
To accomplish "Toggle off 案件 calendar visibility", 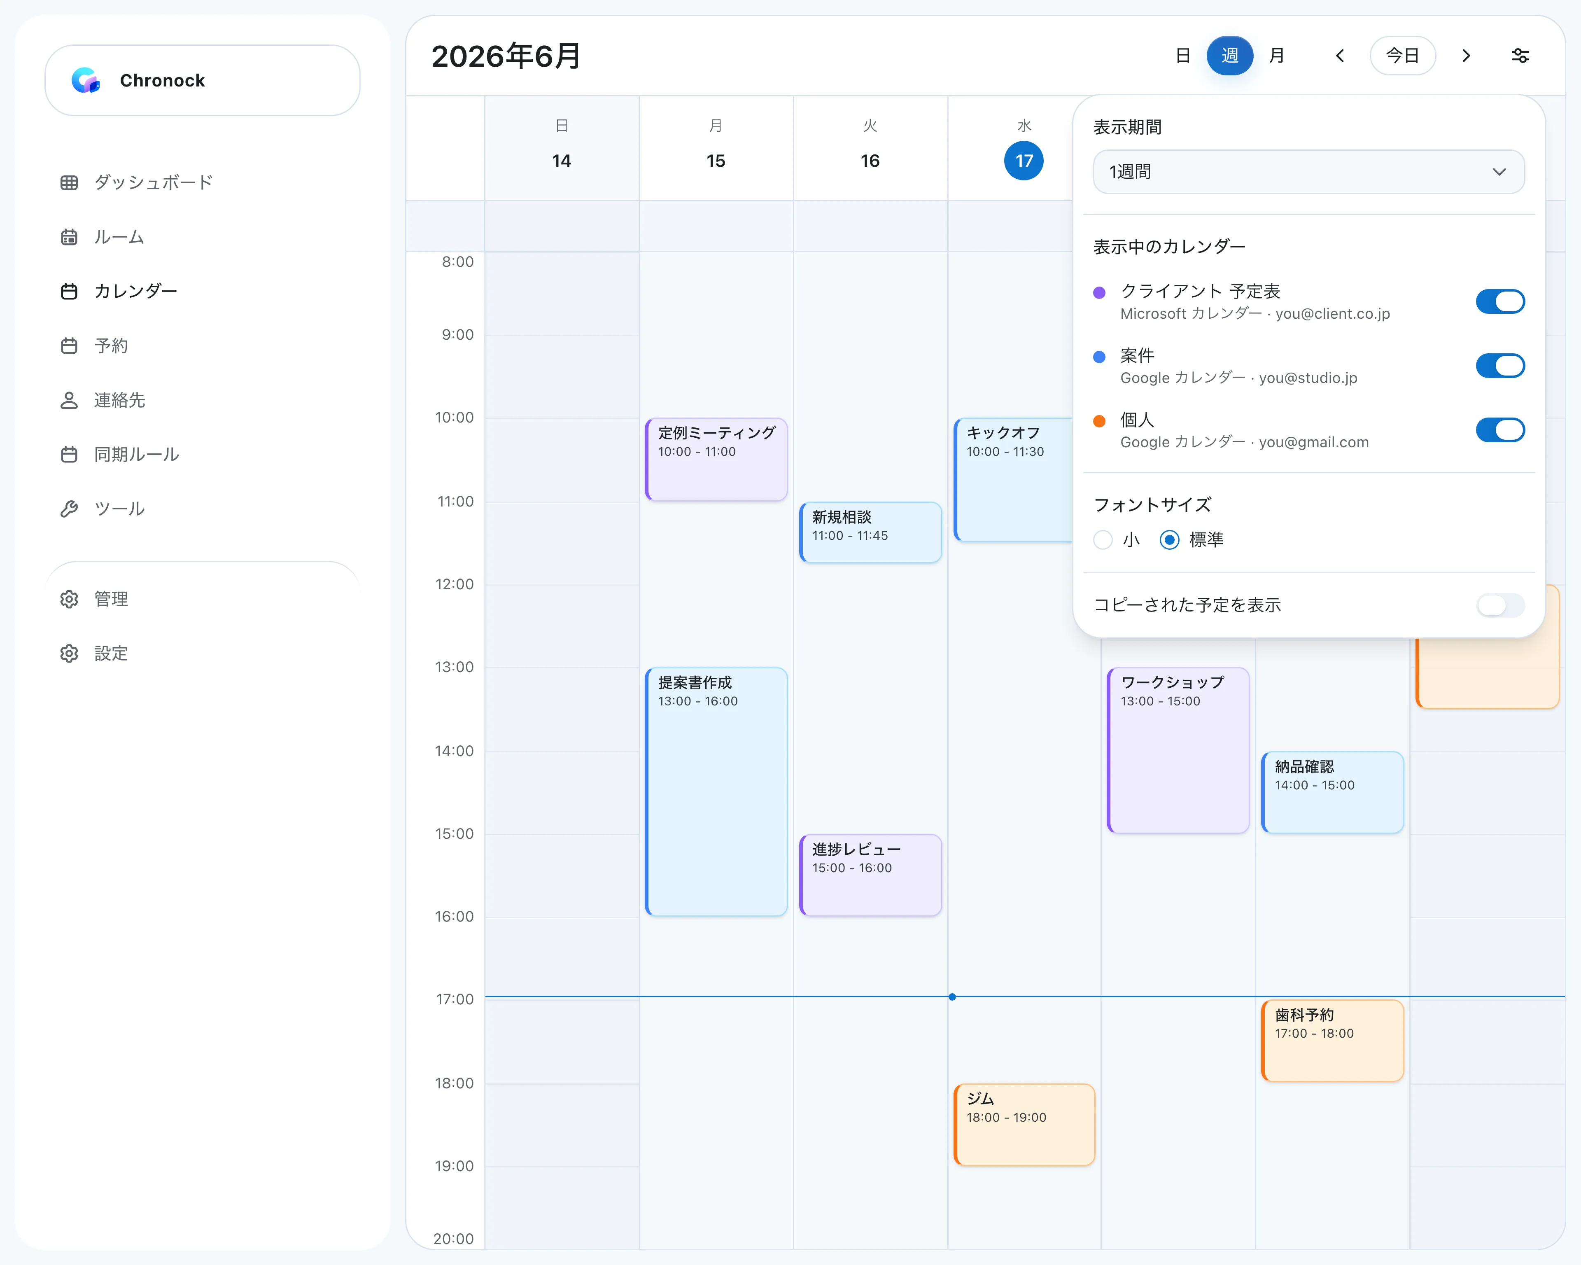I will coord(1500,366).
